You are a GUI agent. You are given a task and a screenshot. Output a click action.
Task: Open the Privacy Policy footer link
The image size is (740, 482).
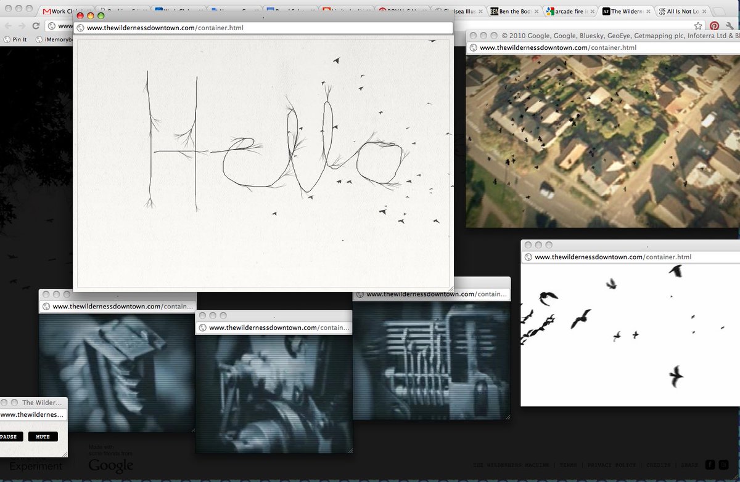tap(612, 465)
